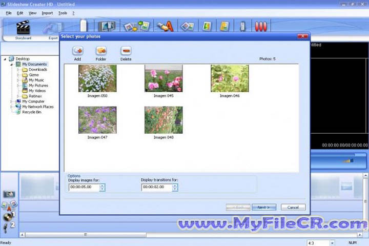This screenshot has height=246, width=369.
Task: Open the Import menu
Action: (47, 13)
